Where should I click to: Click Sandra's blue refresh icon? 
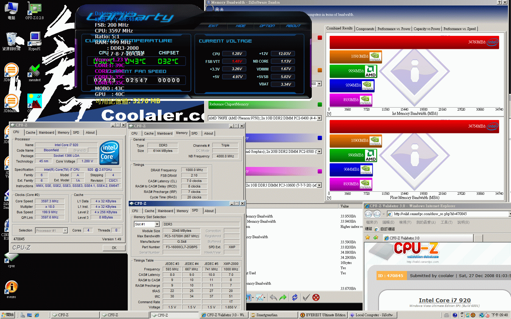tap(295, 298)
